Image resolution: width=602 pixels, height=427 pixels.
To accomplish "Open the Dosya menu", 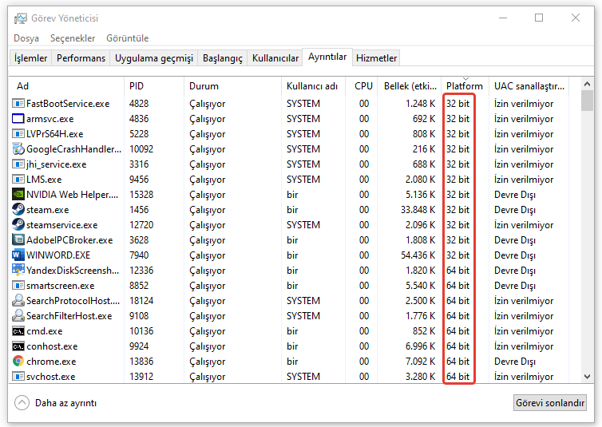I will pyautogui.click(x=26, y=38).
